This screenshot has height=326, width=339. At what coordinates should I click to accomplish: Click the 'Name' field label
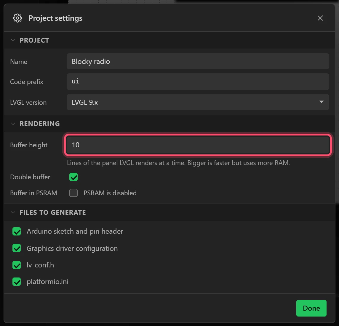click(x=19, y=62)
